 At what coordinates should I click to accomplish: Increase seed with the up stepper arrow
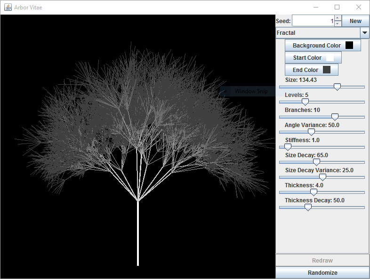tap(338, 18)
